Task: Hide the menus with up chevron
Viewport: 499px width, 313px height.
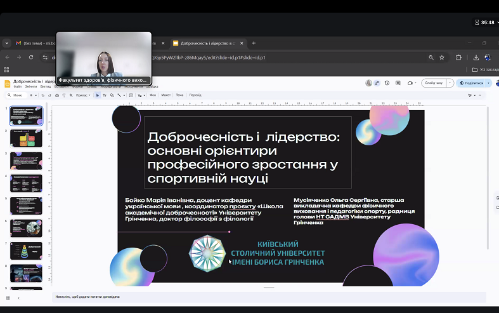Action: [480, 95]
